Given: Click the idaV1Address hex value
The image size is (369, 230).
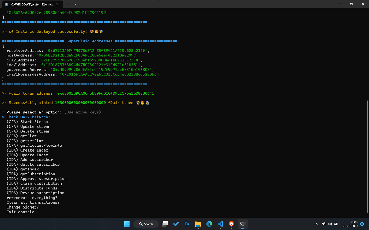Looking at the screenshot, I should coord(89,65).
